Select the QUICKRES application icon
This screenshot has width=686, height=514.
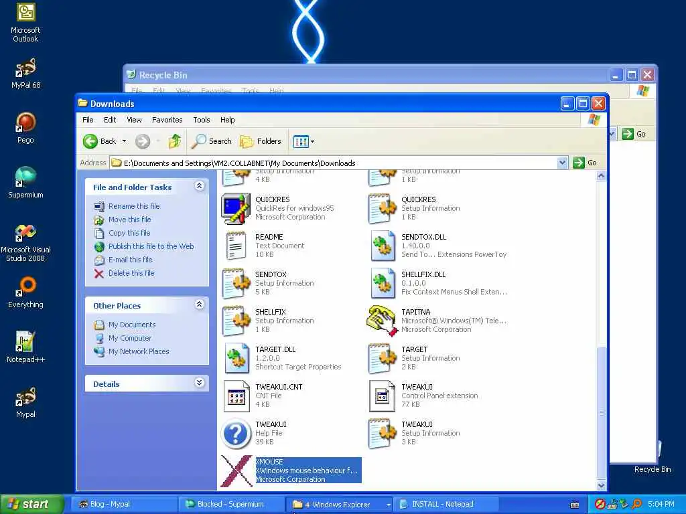pyautogui.click(x=236, y=209)
